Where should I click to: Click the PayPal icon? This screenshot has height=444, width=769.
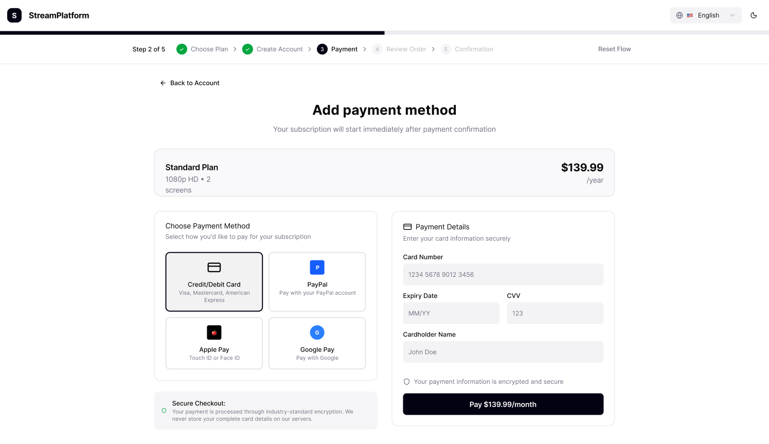[317, 268]
